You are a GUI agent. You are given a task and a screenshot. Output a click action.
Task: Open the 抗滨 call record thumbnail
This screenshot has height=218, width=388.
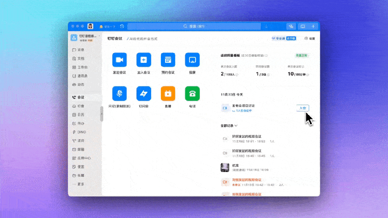coord(225,167)
